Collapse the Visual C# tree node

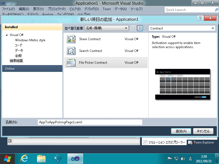pos(7,35)
